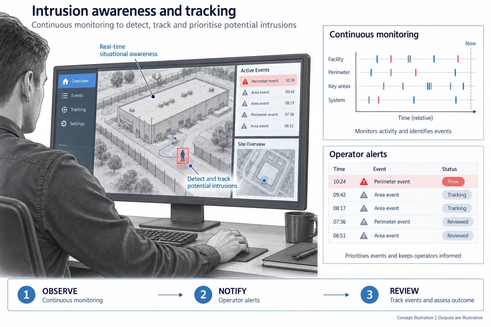Click the Status column header in Operator alerts
This screenshot has height=327, width=491.
click(x=449, y=169)
